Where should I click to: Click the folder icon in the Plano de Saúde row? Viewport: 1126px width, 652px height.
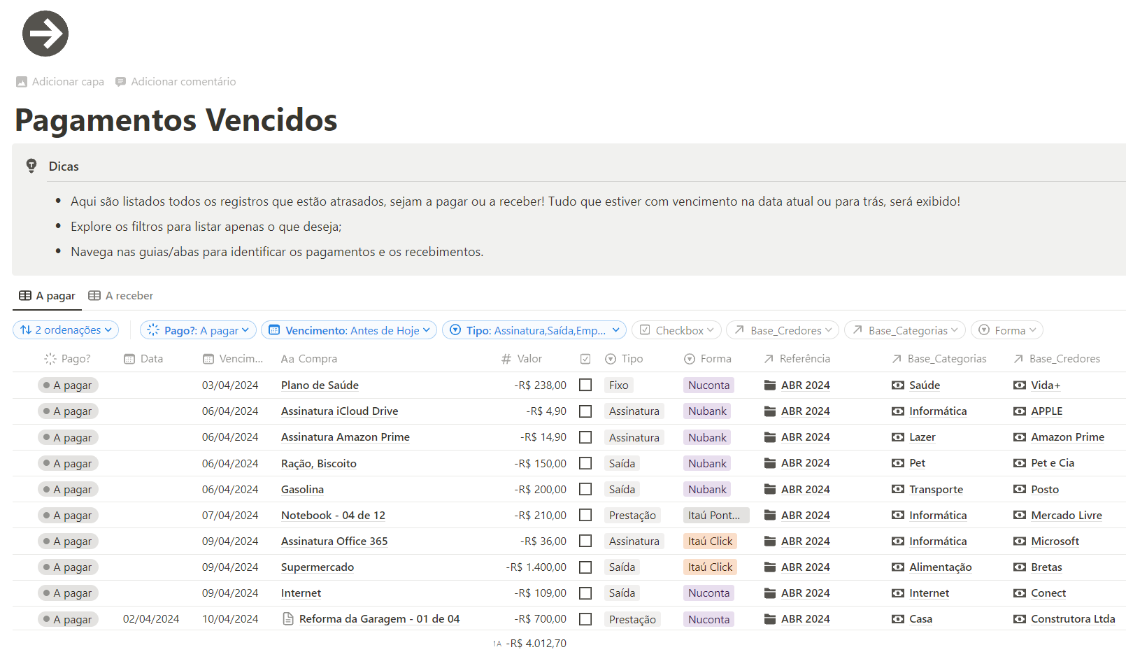[770, 385]
